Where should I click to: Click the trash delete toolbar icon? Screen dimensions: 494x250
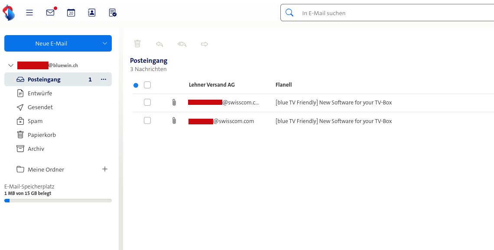point(137,44)
